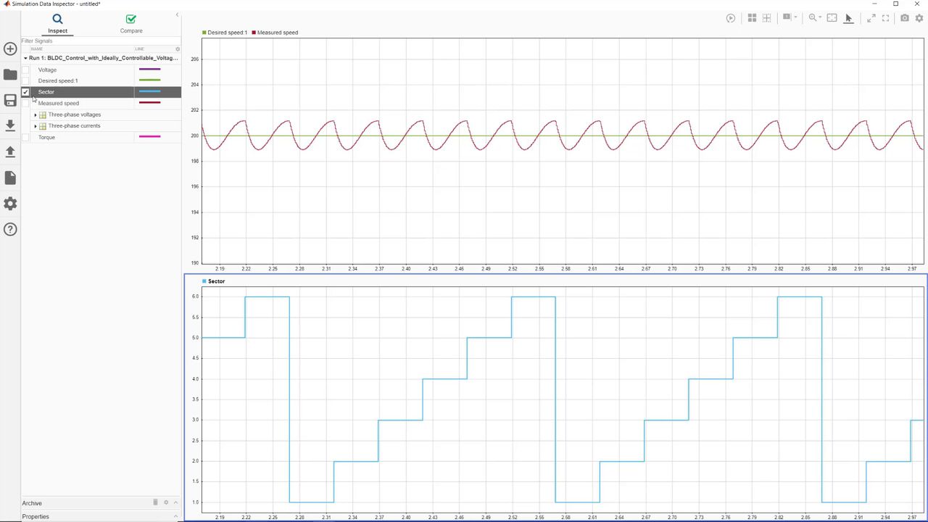Open a saved session with the folder icon
Viewport: 928px width, 522px height.
[10, 75]
